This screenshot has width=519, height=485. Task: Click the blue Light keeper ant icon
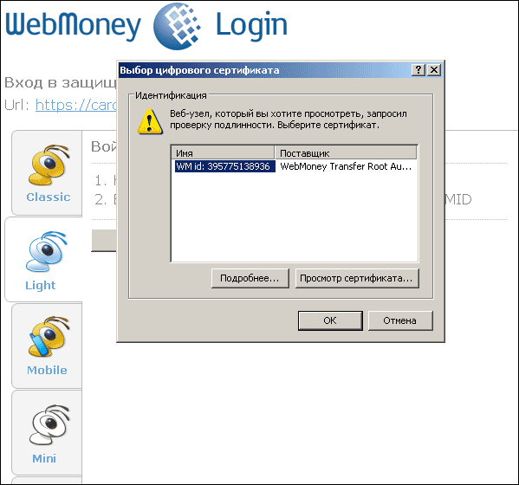click(x=46, y=252)
